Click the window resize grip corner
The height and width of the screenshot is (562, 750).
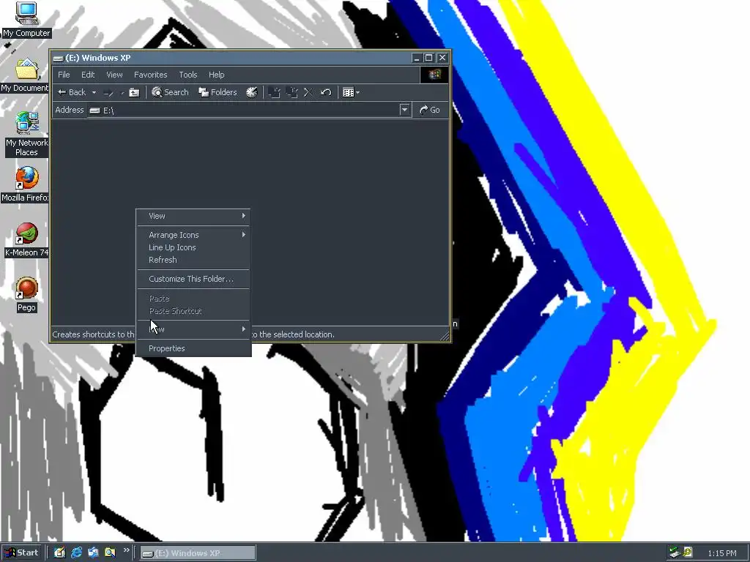click(445, 337)
